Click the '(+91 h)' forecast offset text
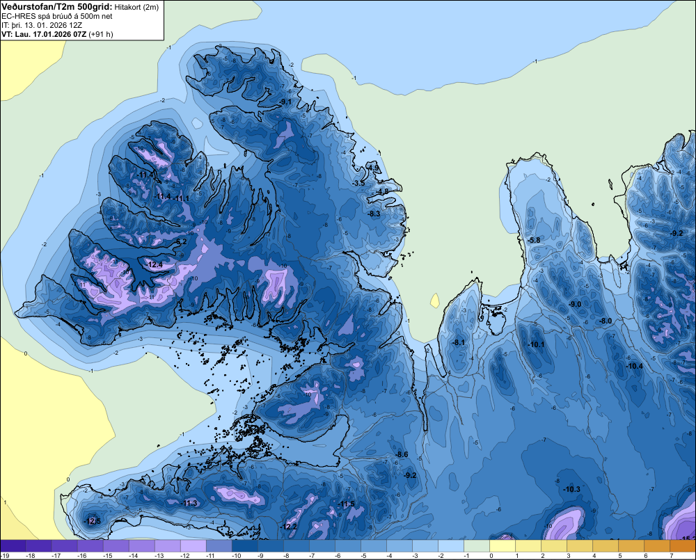Screen dimensions: 696x560 click(x=101, y=34)
